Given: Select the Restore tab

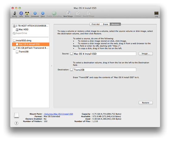Looking at the screenshot, I should tap(115, 24).
